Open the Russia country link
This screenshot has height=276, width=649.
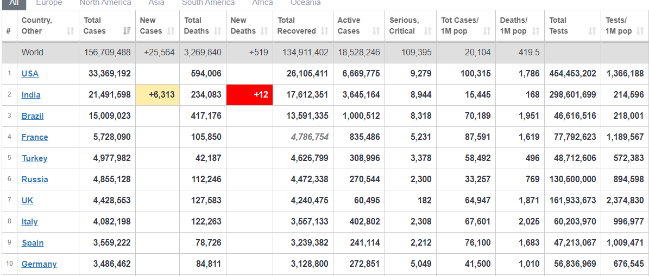point(35,179)
